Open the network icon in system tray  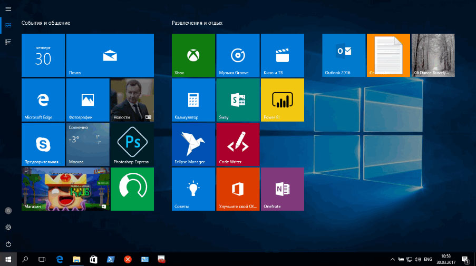(409, 259)
